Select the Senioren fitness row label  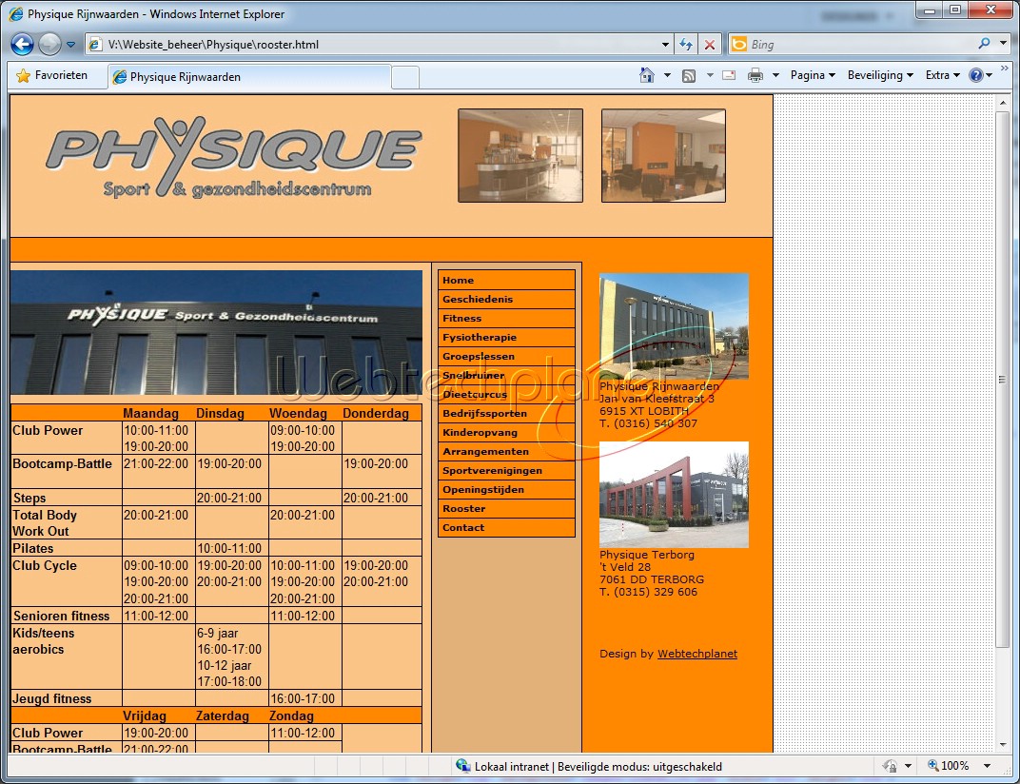(61, 617)
